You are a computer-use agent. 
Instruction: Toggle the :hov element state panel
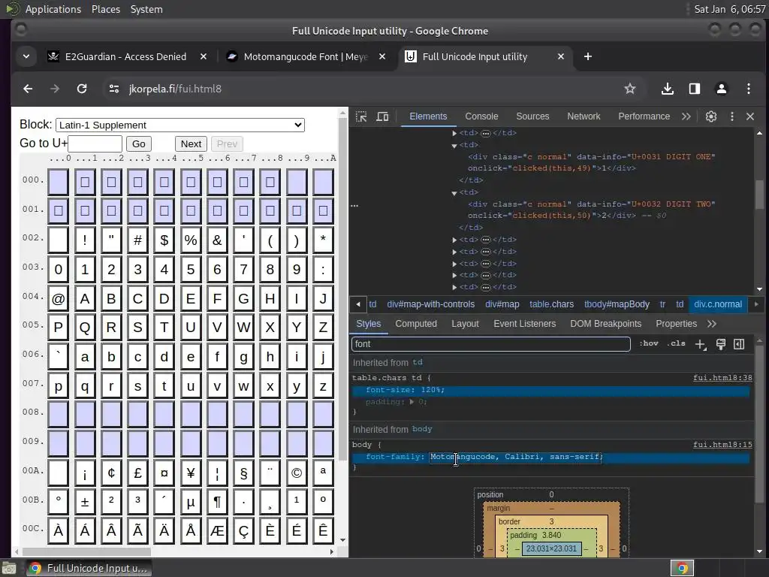[x=648, y=344]
